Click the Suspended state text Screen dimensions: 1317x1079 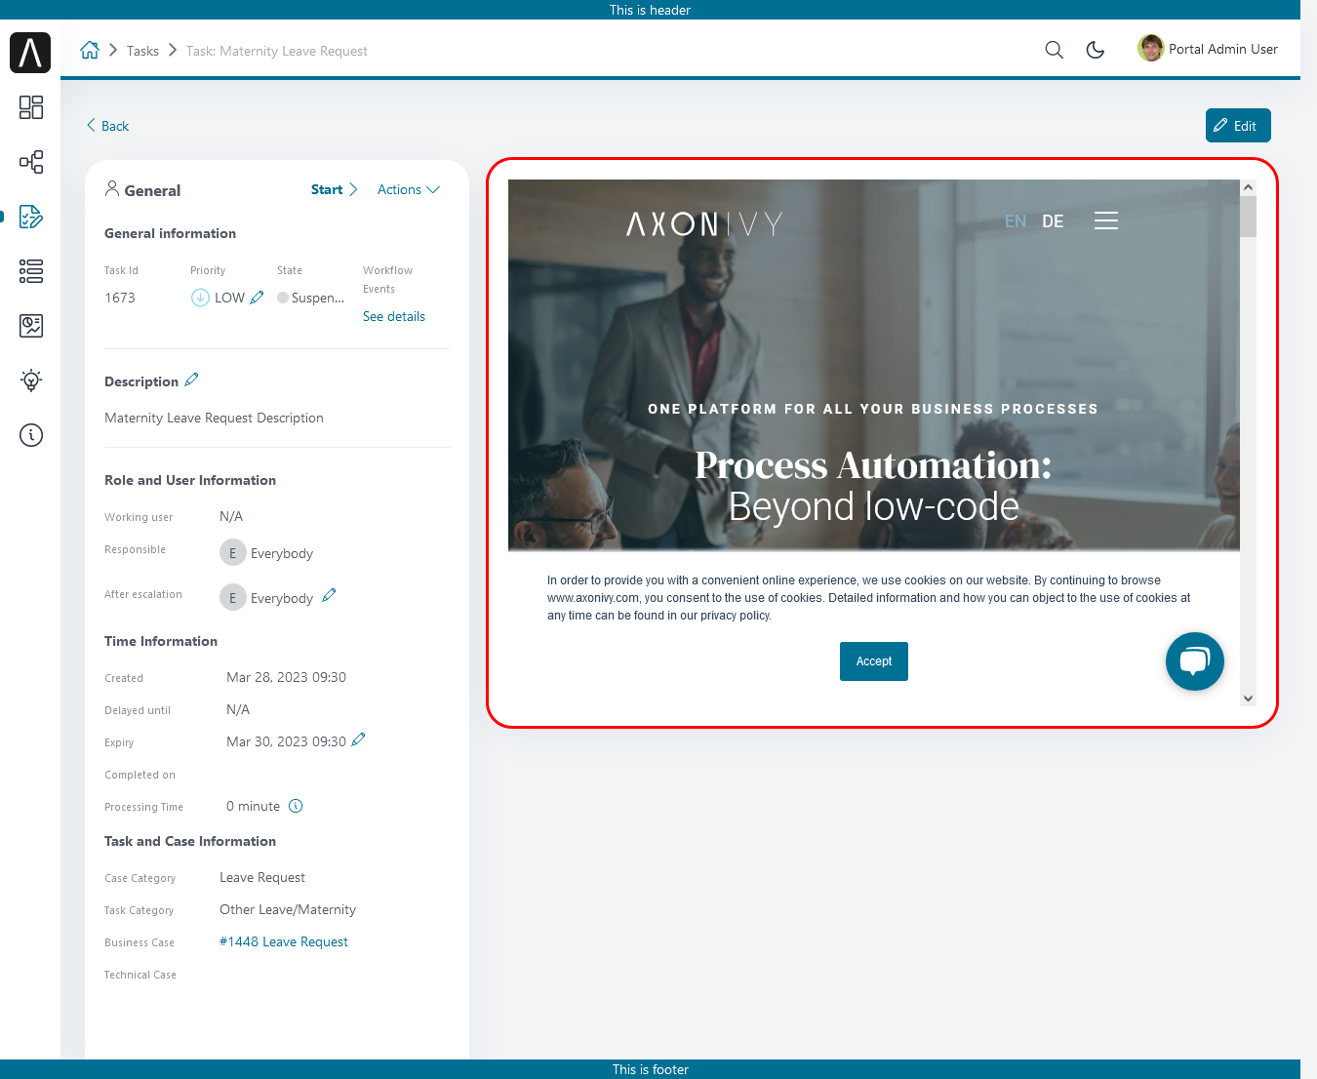(317, 298)
